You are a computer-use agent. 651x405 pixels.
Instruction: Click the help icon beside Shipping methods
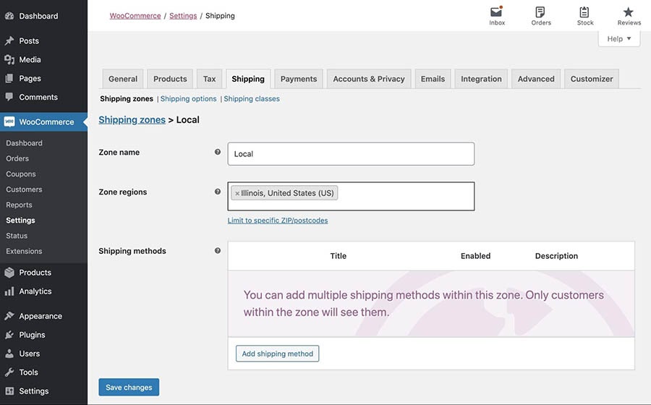218,251
